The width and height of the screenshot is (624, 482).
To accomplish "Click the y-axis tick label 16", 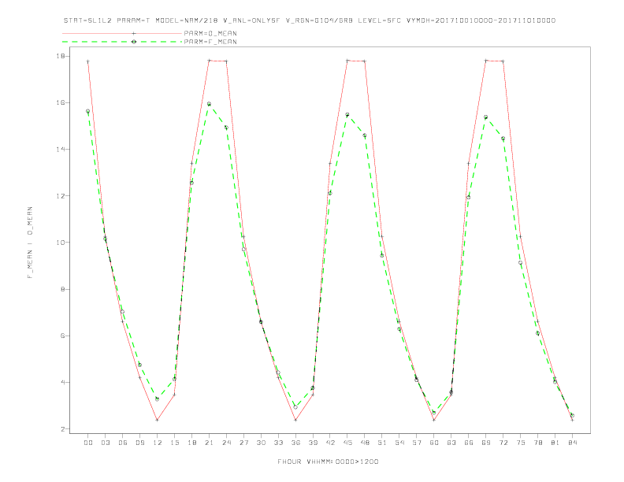I will (x=61, y=102).
